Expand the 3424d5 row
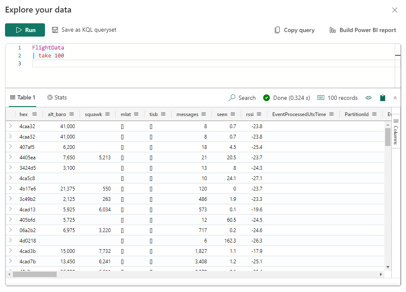This screenshot has width=406, height=292. (10, 167)
